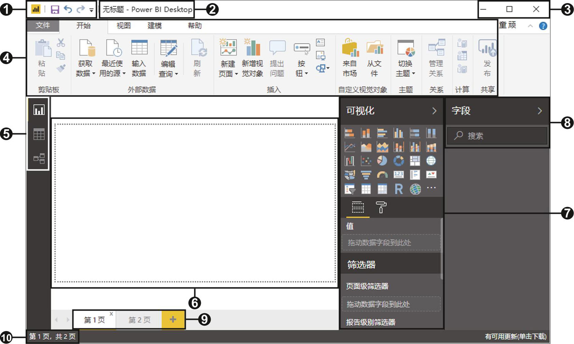Click the visualization pane vertical scrollbar
Image resolution: width=574 pixels, height=344 pixels.
[x=442, y=249]
